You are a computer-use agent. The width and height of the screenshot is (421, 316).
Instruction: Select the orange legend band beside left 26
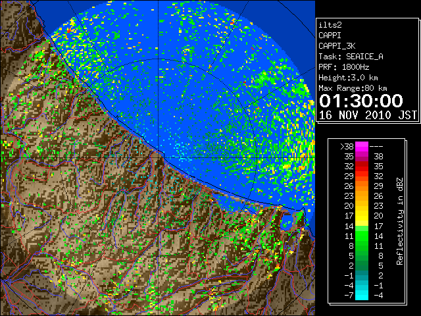coord(362,186)
